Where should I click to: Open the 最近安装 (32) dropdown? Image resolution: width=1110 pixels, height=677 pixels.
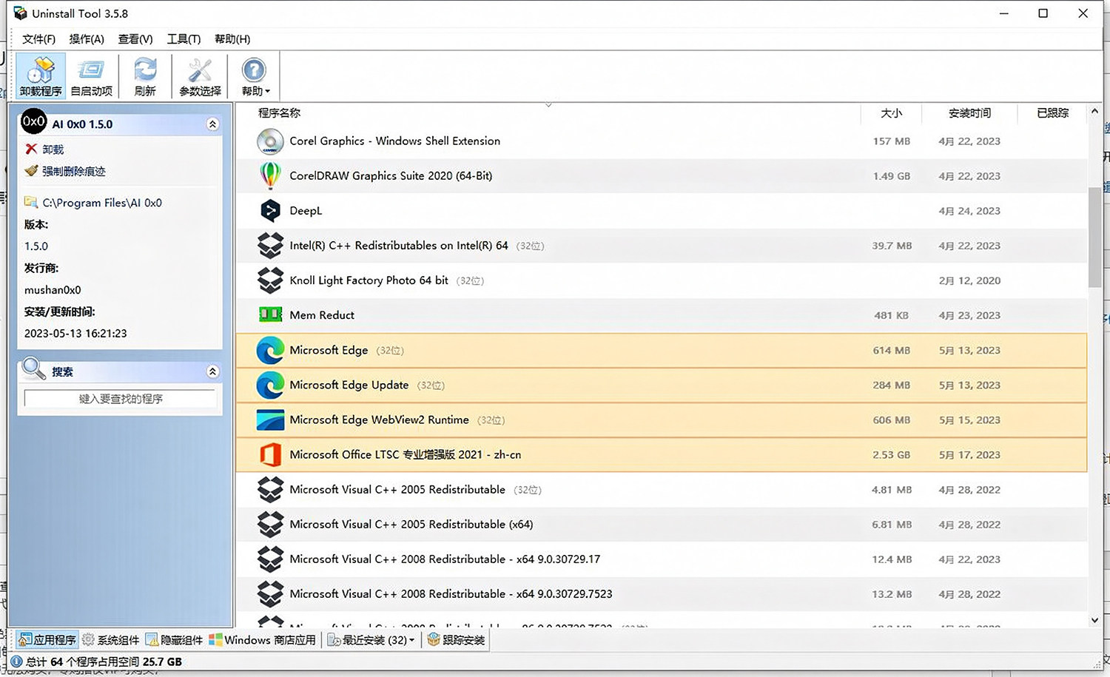(x=371, y=640)
